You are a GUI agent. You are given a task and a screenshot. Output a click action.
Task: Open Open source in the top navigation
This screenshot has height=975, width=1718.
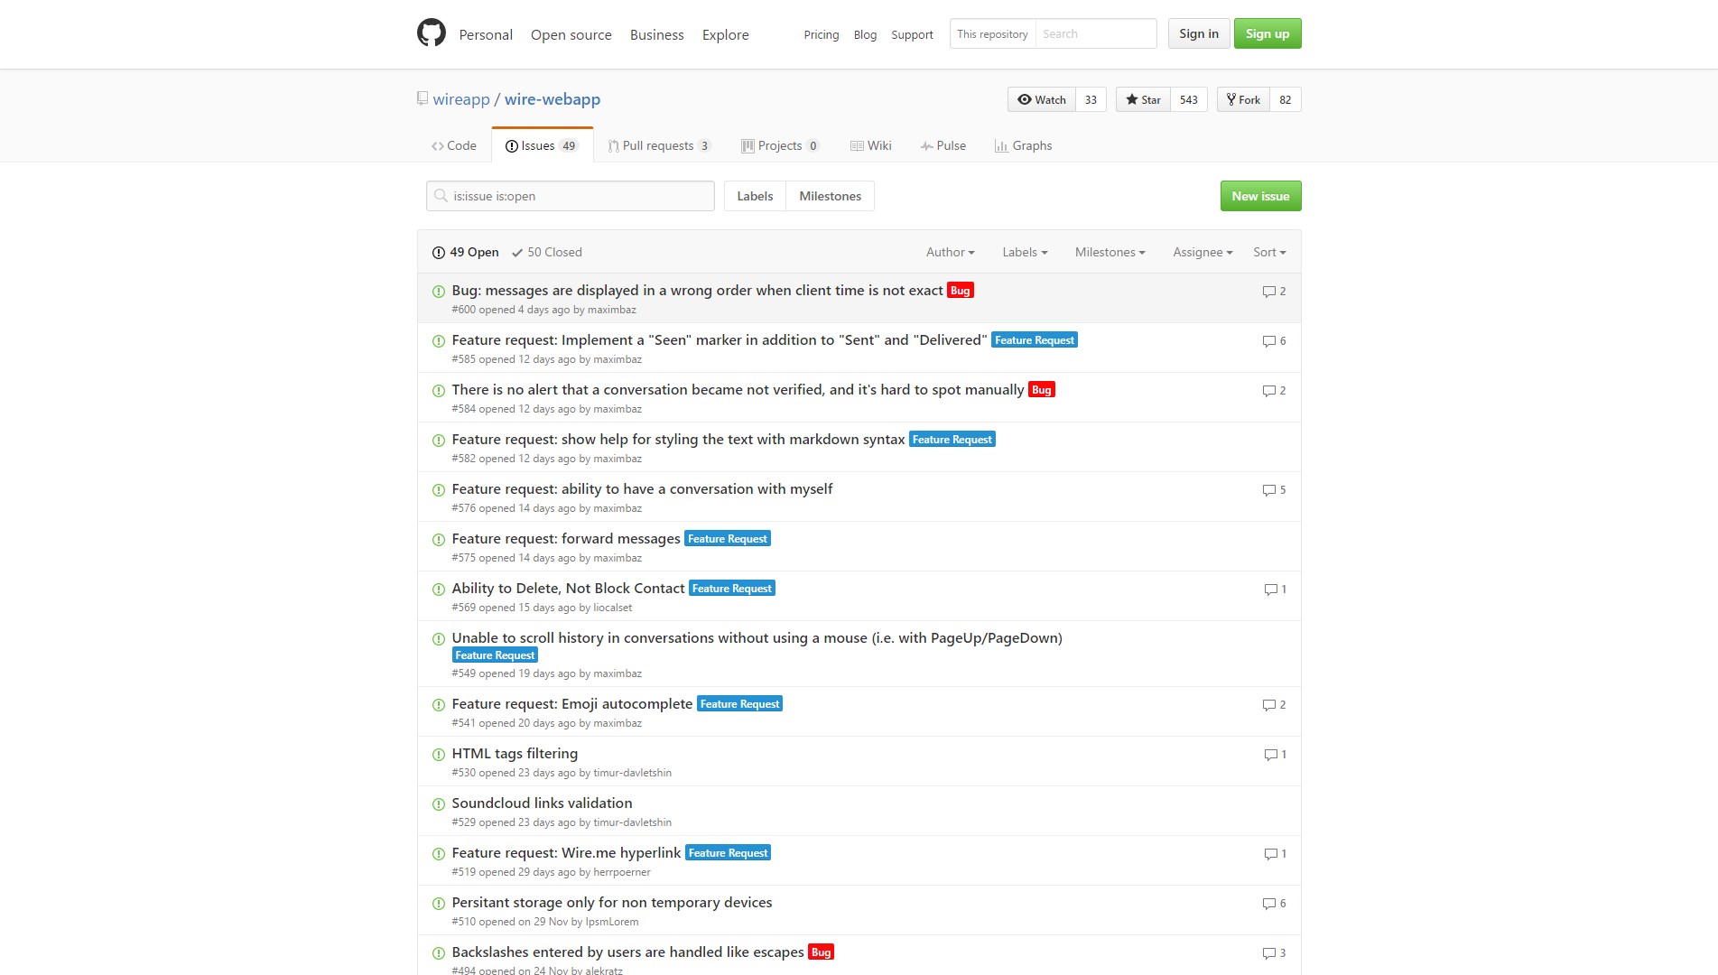pyautogui.click(x=571, y=34)
